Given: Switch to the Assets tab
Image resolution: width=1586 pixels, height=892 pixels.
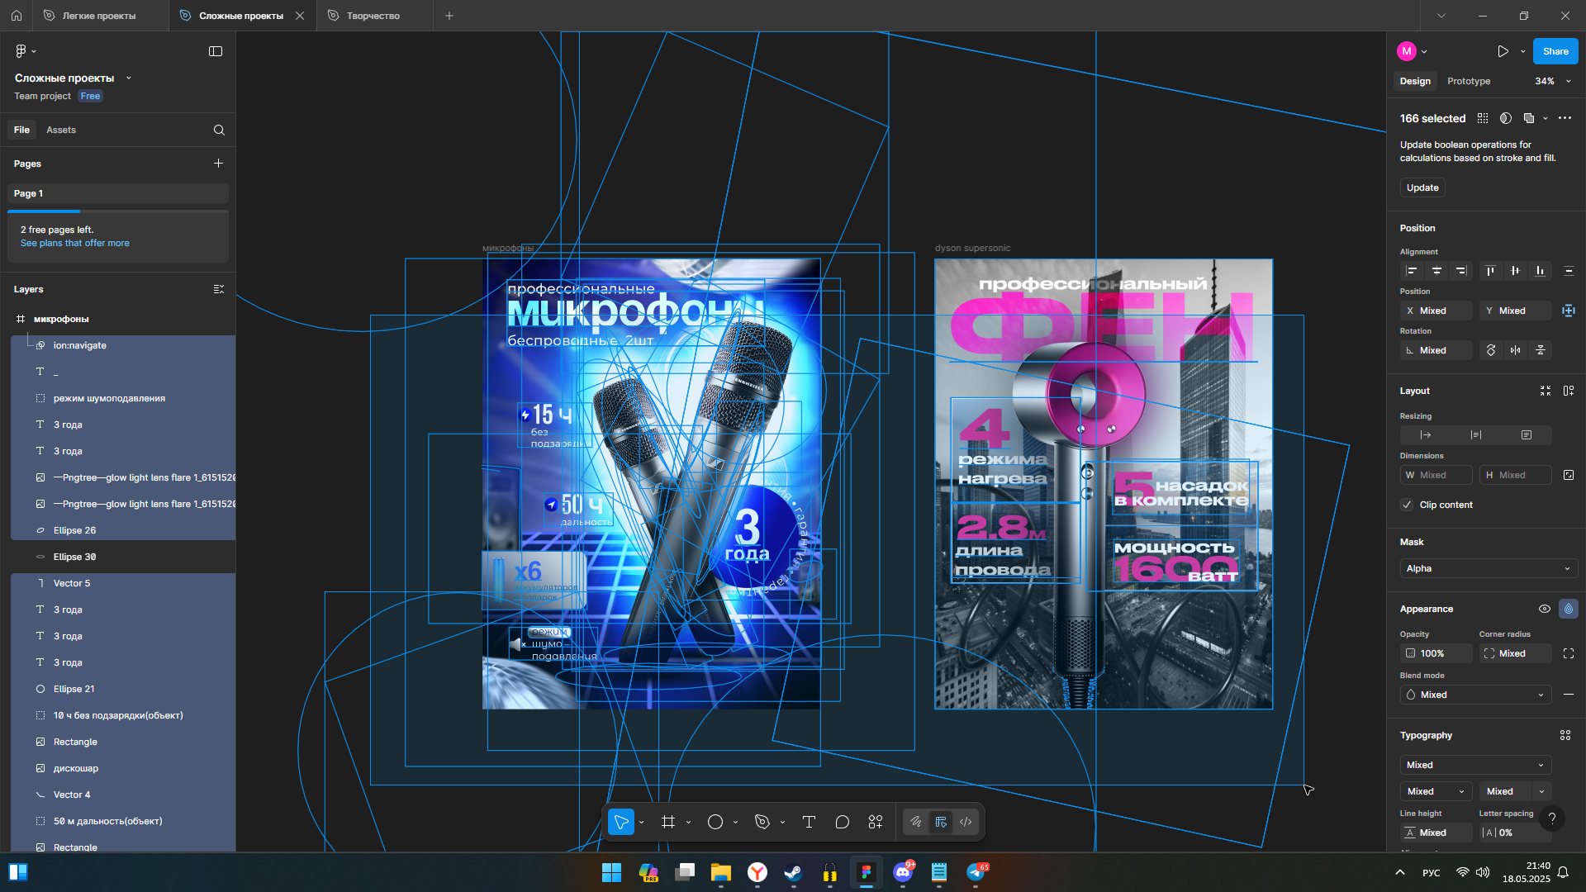Looking at the screenshot, I should point(61,130).
